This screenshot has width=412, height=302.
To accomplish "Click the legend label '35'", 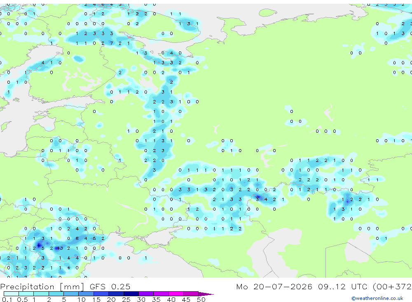I will tap(156, 300).
